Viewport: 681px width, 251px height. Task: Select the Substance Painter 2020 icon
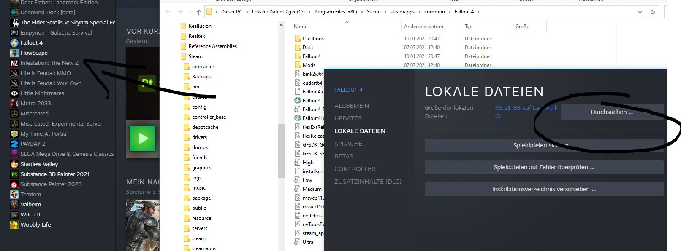[14, 184]
